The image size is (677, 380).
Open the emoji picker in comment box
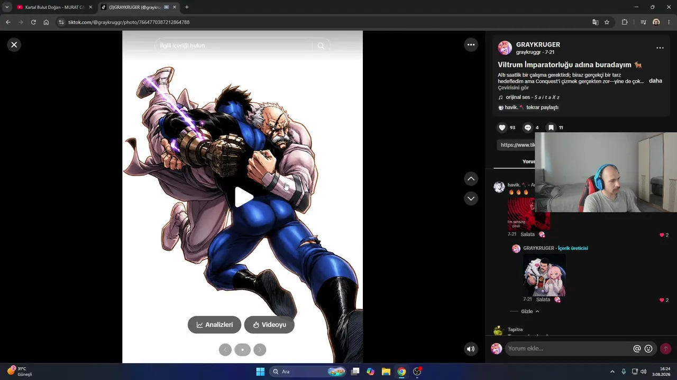tap(648, 349)
